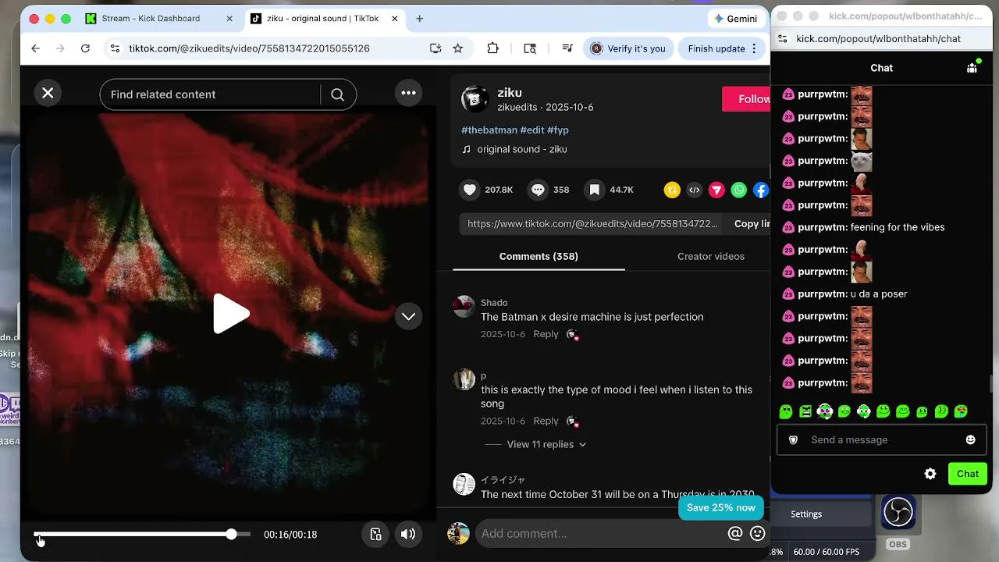Click the Chrome address bar URL
This screenshot has width=999, height=562.
tap(249, 48)
